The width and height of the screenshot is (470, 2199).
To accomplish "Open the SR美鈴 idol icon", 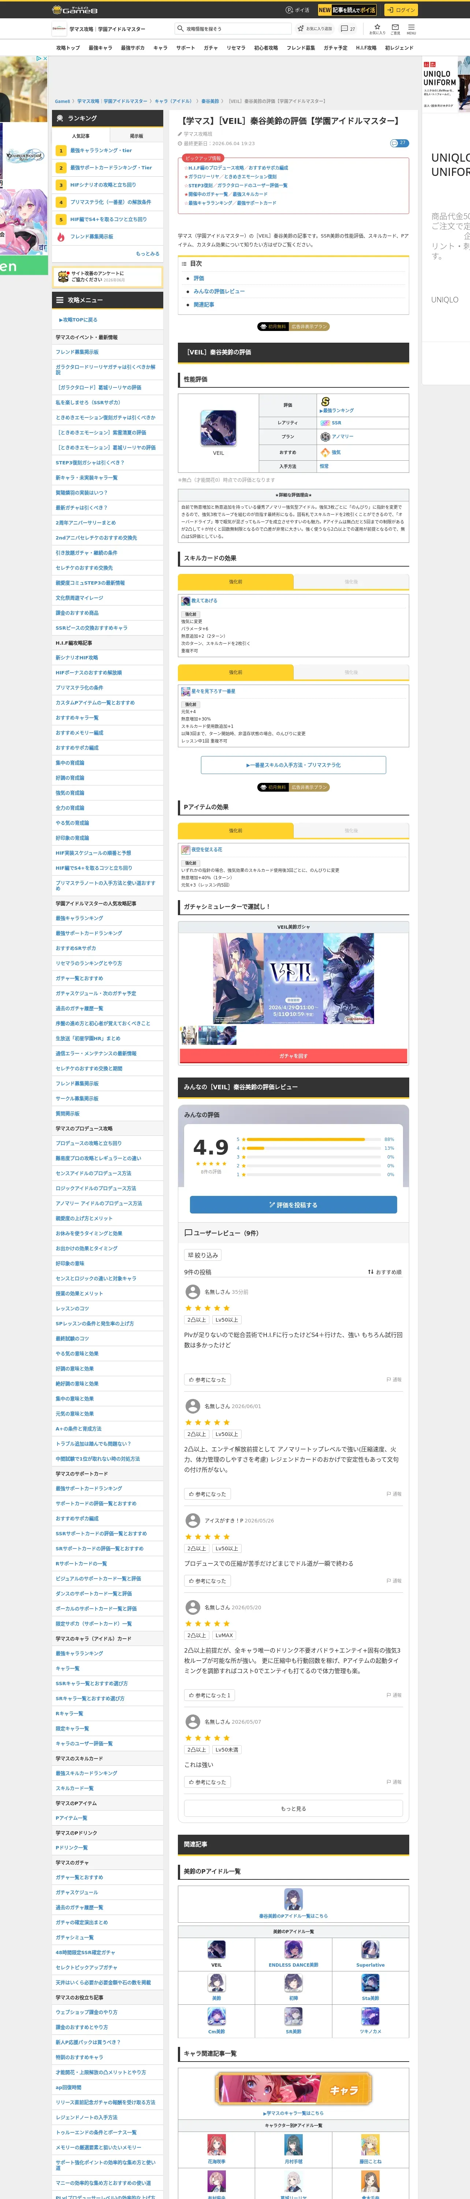I will coord(294,2016).
